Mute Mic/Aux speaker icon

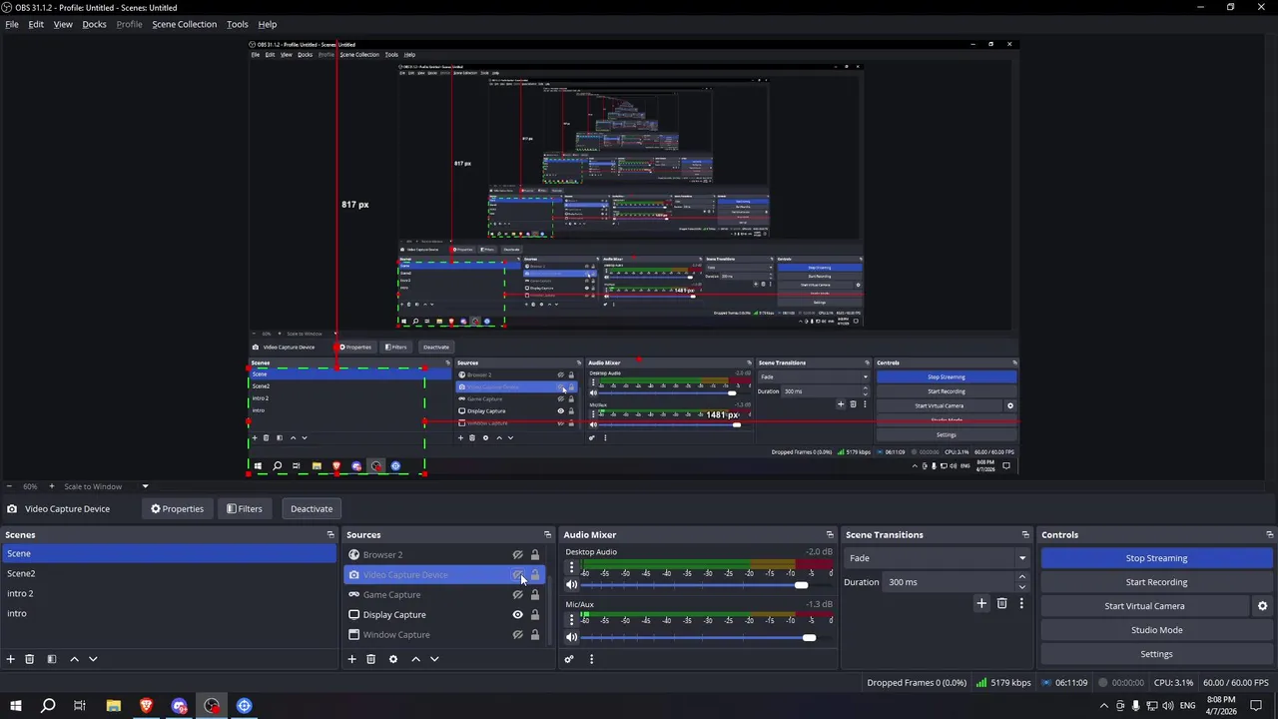click(x=571, y=638)
